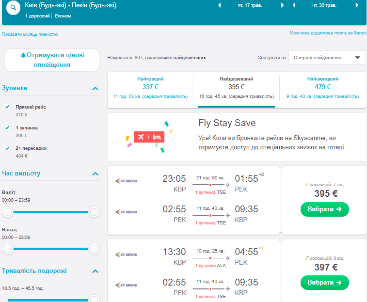Open the Спершу найдешевші sort dropdown
367x302 pixels.
[327, 57]
